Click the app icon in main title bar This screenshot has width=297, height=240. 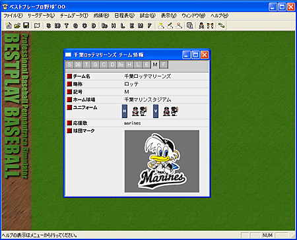coord(5,7)
